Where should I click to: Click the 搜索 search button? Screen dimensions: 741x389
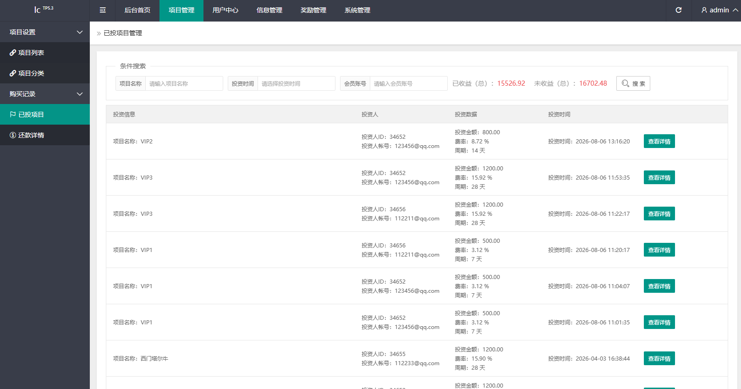click(x=633, y=83)
